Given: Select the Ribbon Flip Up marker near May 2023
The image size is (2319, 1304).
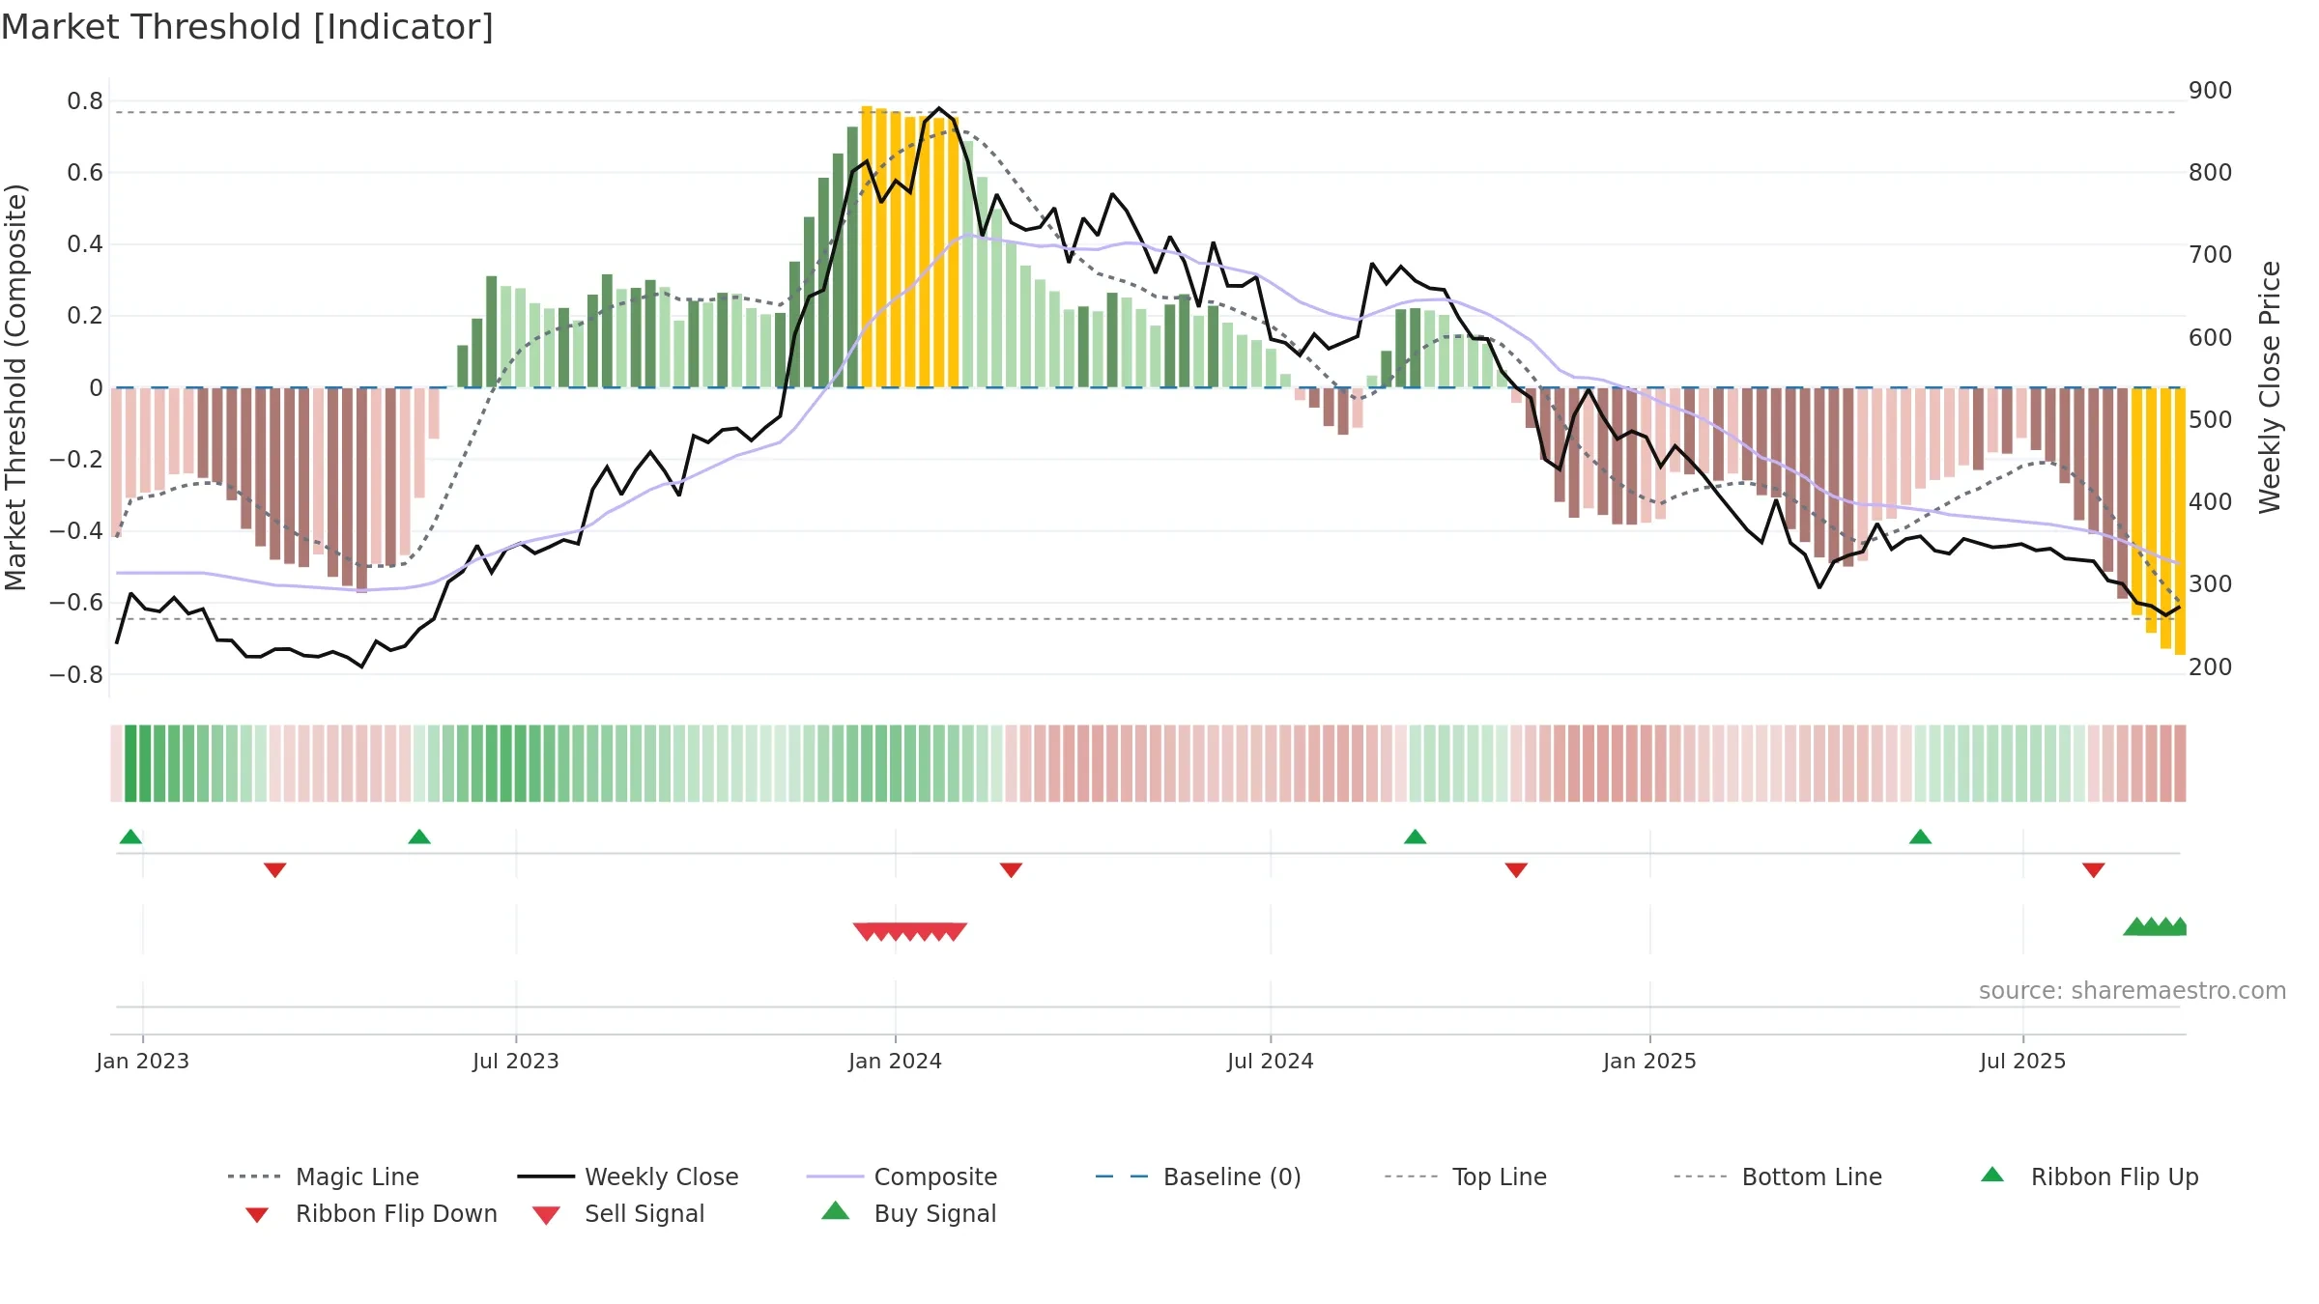Looking at the screenshot, I should point(419,836).
